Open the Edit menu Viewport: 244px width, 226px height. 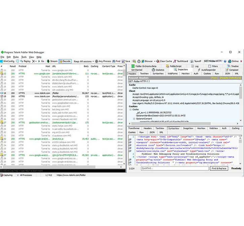[9, 57]
